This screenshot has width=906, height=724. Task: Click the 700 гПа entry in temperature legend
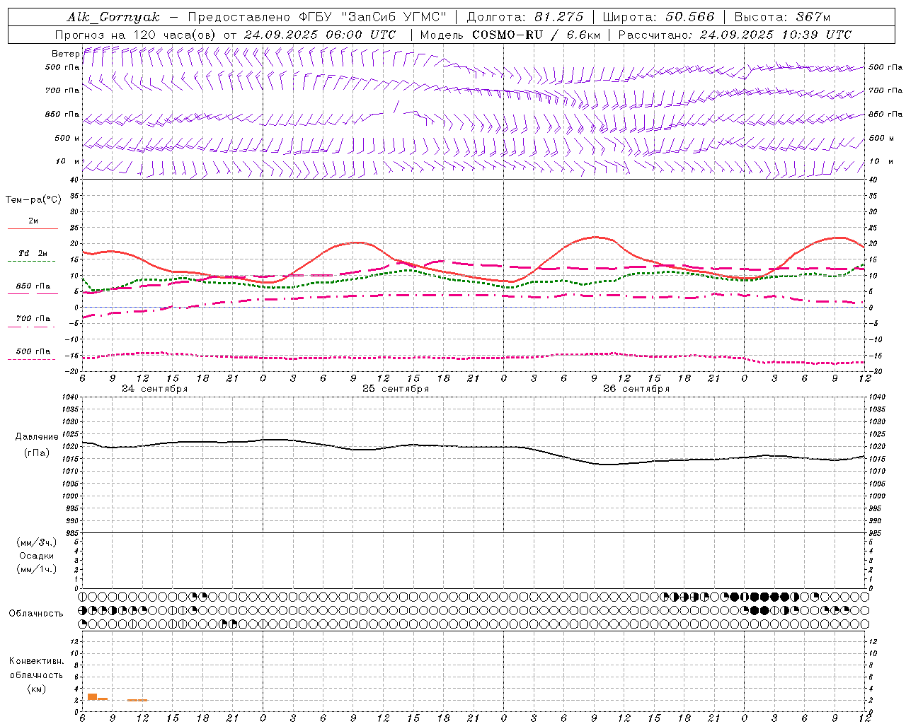coord(33,319)
